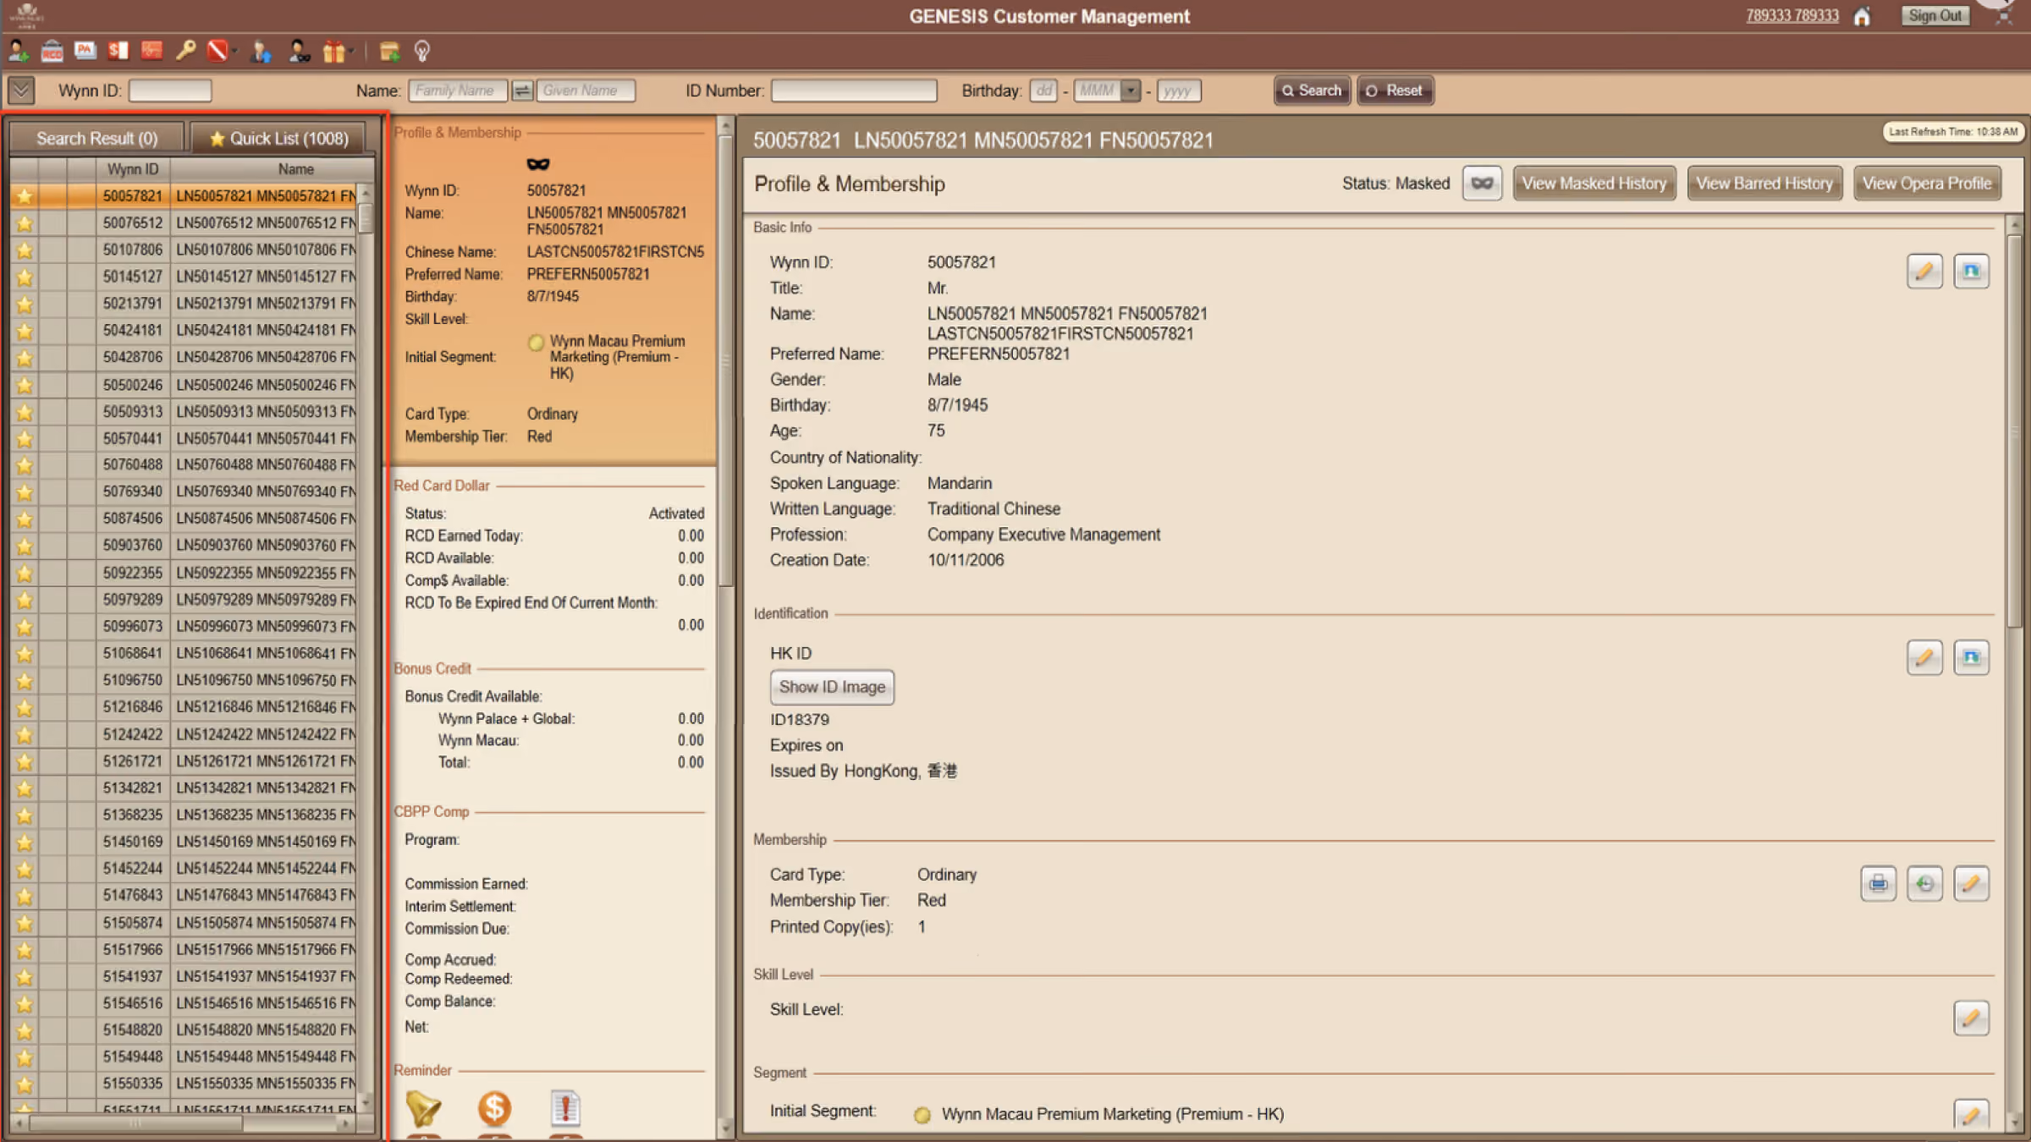Click the add package box icon
The width and height of the screenshot is (2031, 1142).
(x=389, y=52)
